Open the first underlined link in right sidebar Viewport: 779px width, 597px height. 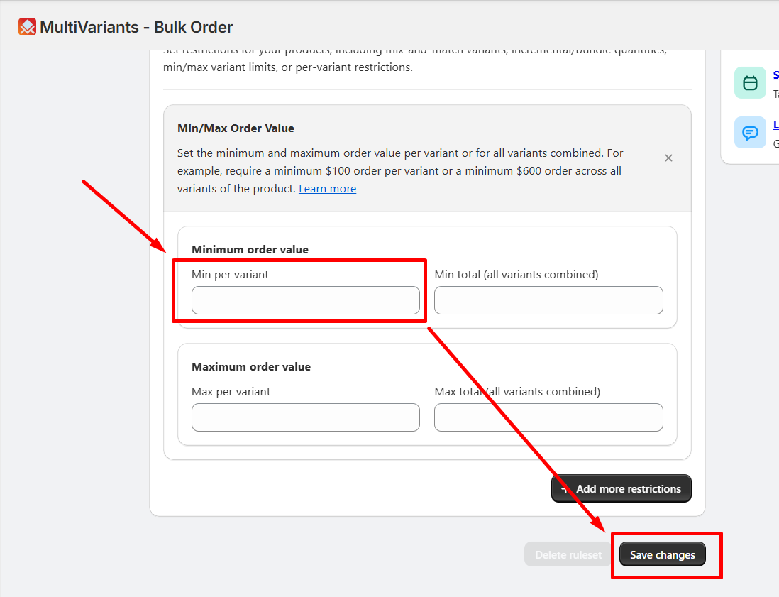(775, 75)
